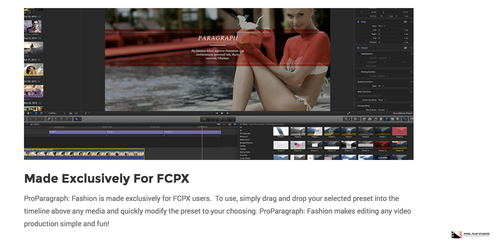This screenshot has width=499, height=248.
Task: Open the Select arrow tool menu
Action: tap(77, 119)
